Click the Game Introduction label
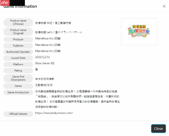The image size is (169, 136). [18, 92]
